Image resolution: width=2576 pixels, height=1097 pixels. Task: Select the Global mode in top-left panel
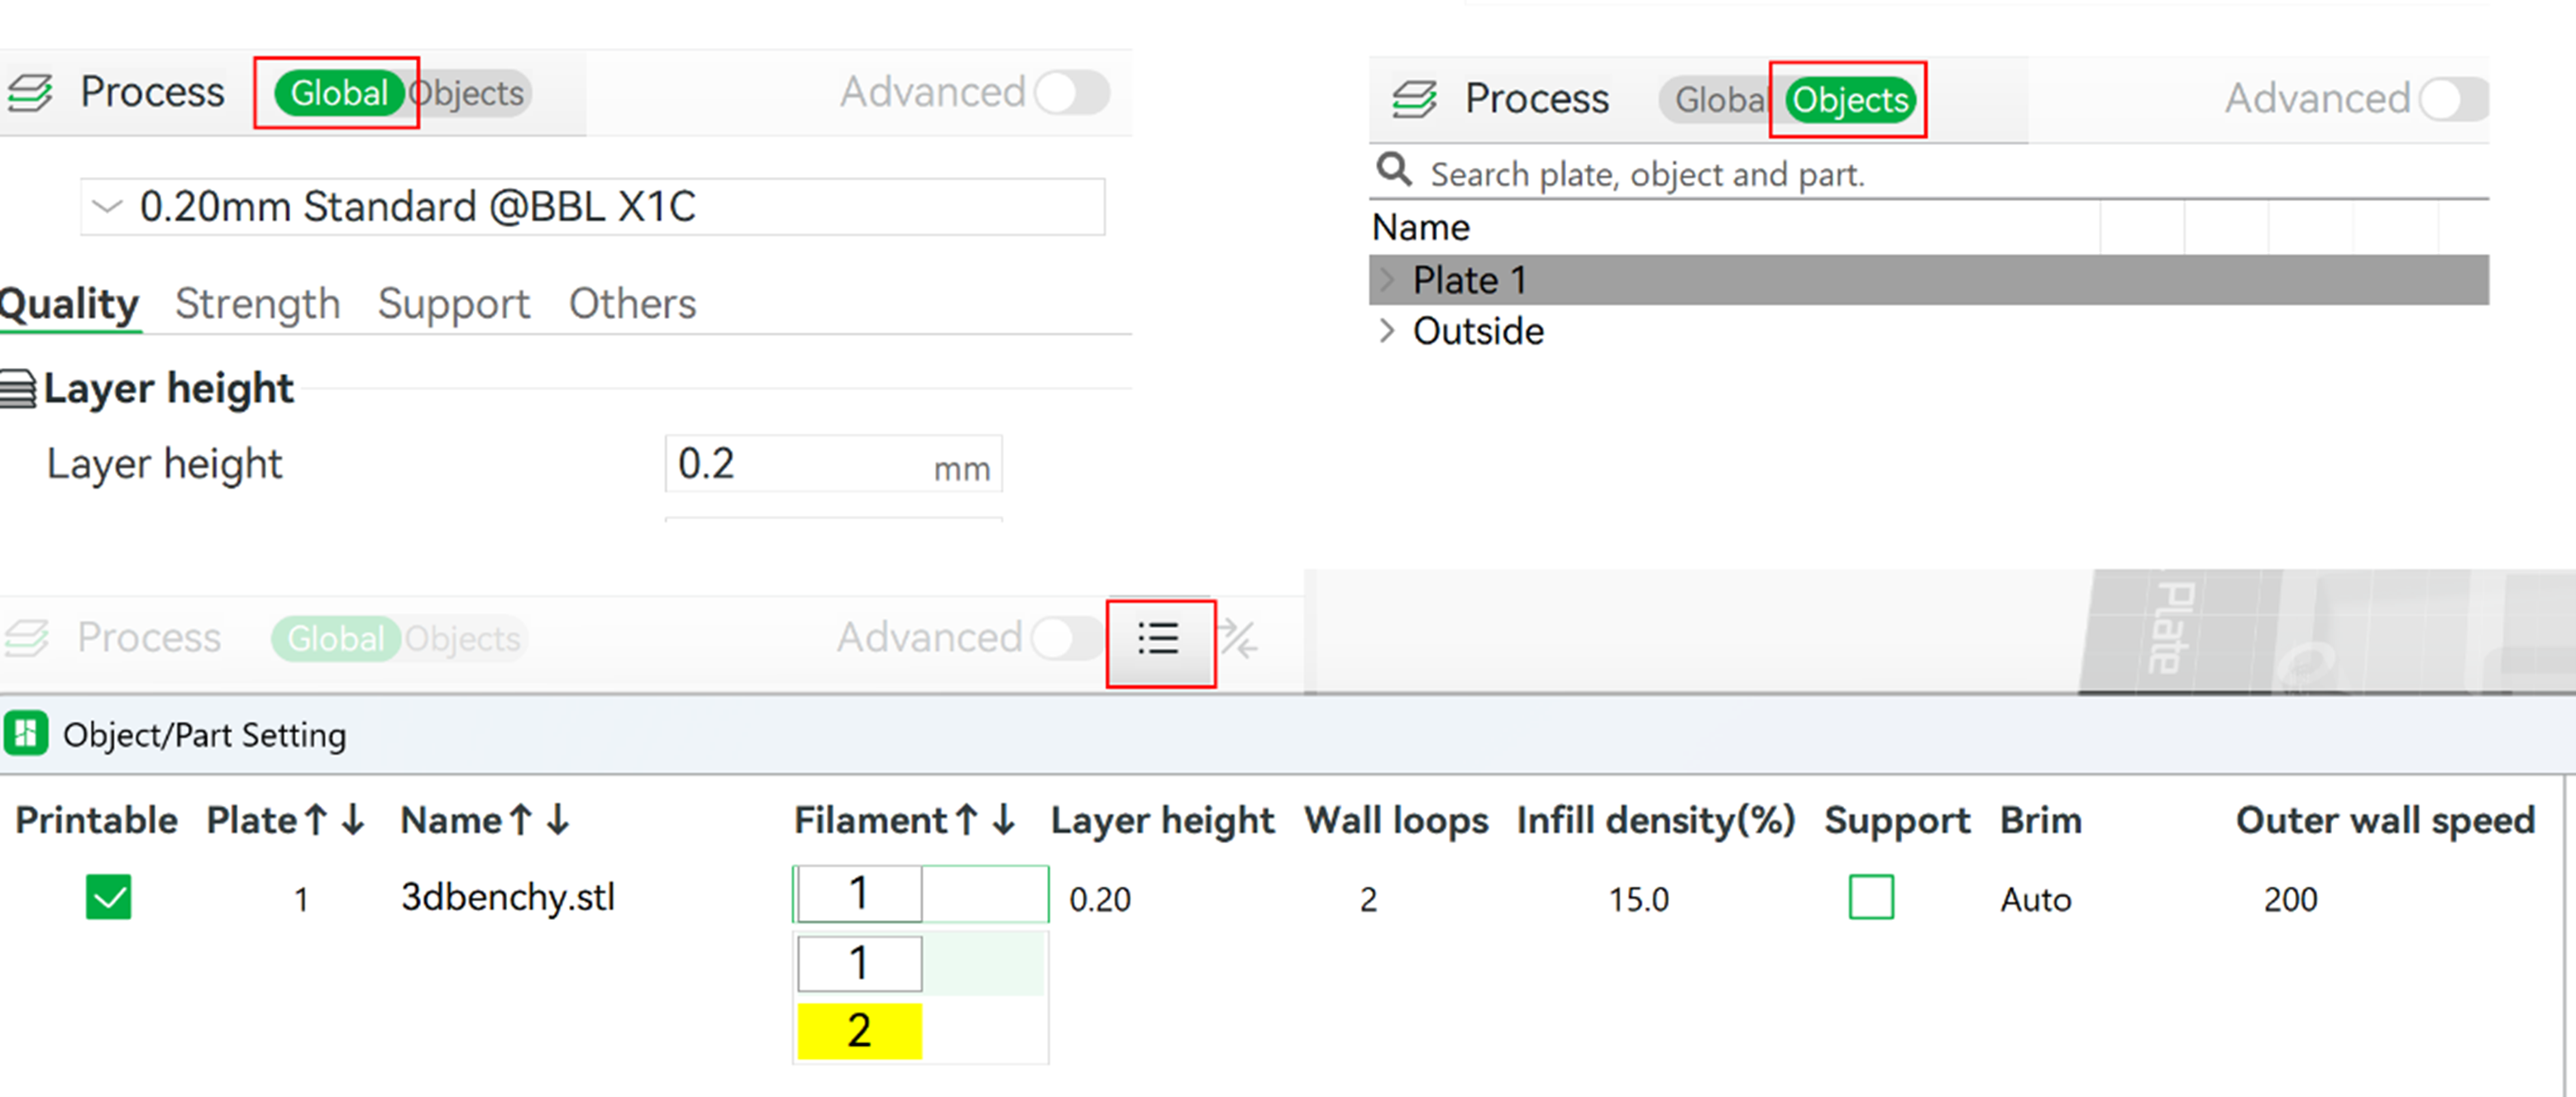tap(338, 93)
